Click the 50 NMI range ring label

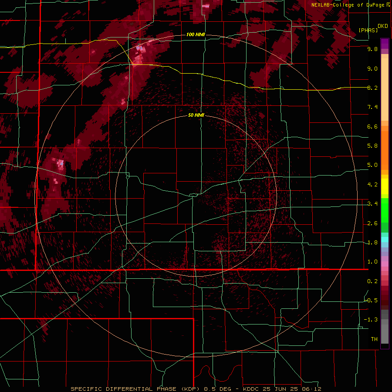pyautogui.click(x=196, y=115)
